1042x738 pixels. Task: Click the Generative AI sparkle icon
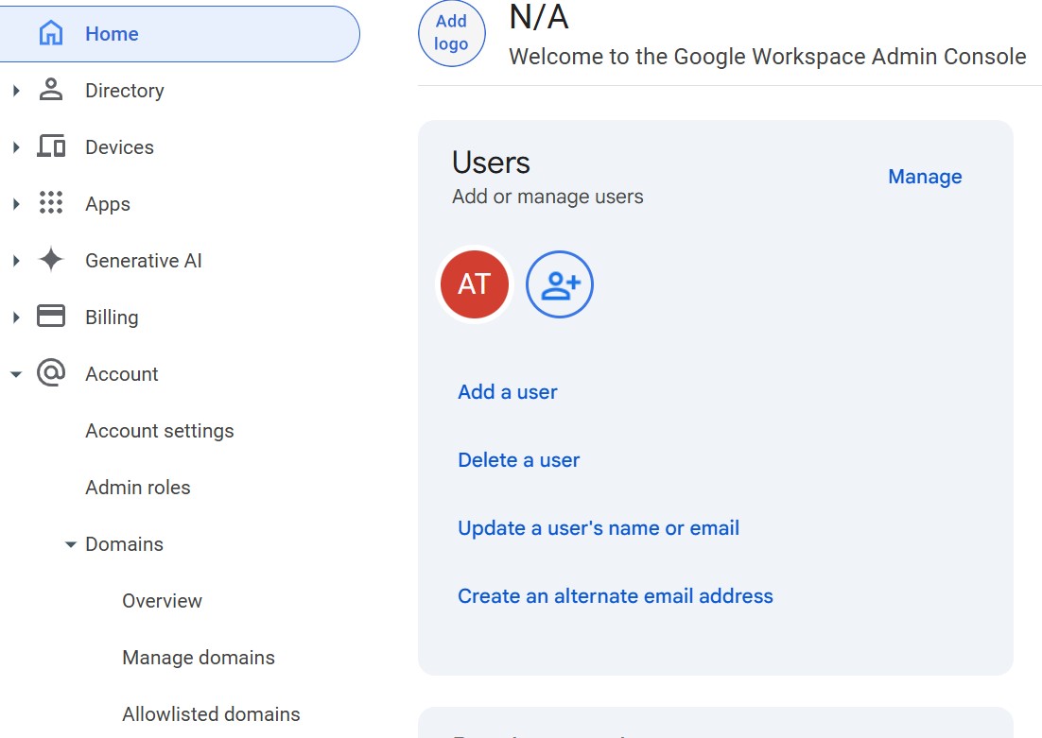click(x=50, y=261)
